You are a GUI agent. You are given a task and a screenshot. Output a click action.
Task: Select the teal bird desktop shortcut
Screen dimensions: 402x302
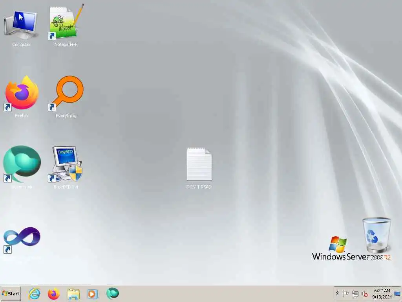[22, 167]
